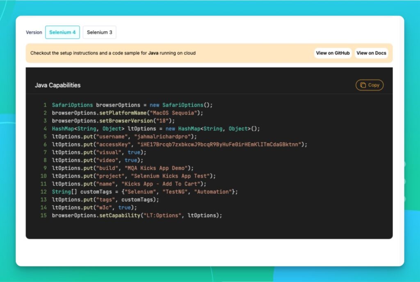Click the username "jahmalrichardpro" code line
Screen dimensions: 420x282
click(x=124, y=136)
